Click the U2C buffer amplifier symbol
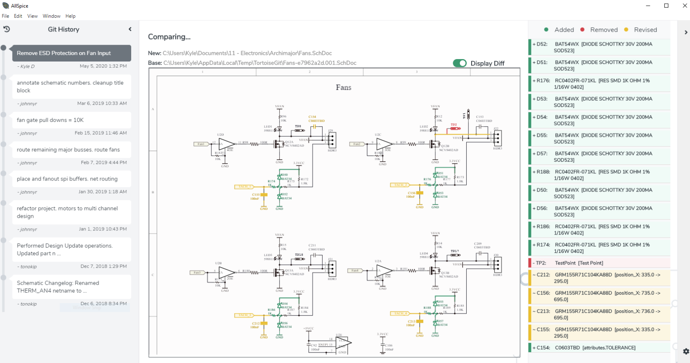Screen dimensions: 690x363 click(x=385, y=144)
